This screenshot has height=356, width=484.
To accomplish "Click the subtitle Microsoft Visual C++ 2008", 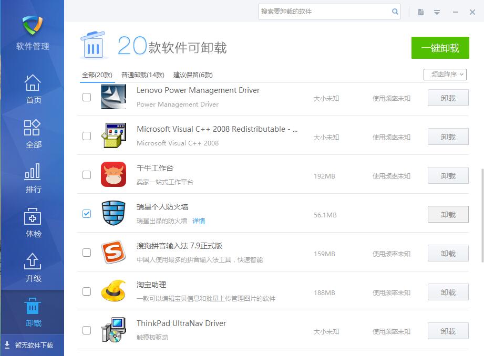I will (178, 143).
